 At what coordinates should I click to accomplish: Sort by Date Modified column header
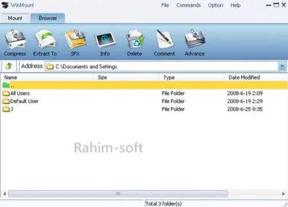[256, 78]
